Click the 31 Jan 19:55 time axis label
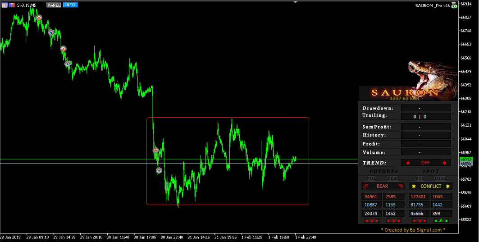The image size is (479, 242). 225,237
